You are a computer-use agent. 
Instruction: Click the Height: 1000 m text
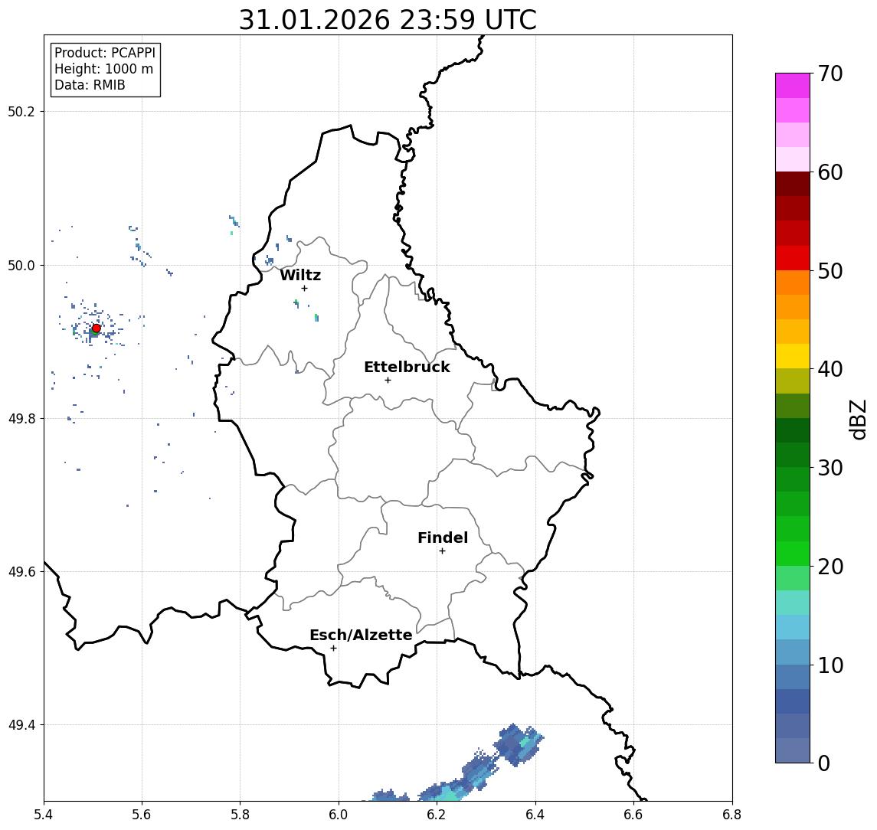[x=103, y=69]
